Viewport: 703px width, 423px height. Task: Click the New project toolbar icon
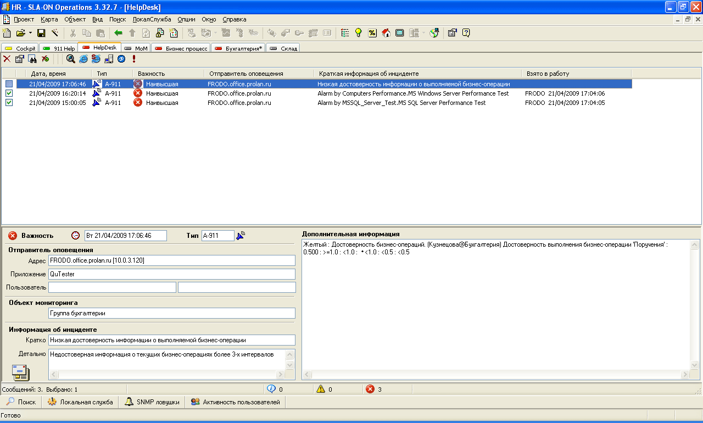7,33
